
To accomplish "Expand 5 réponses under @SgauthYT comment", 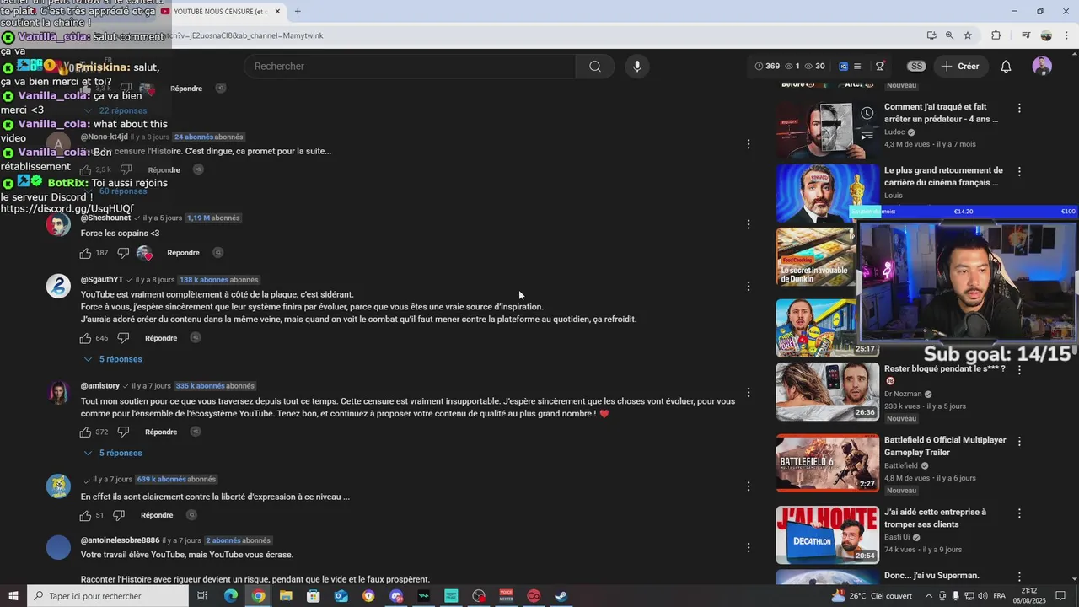I will [113, 359].
